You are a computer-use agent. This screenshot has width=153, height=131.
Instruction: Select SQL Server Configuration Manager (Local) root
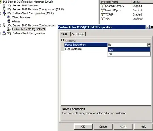[27, 2]
